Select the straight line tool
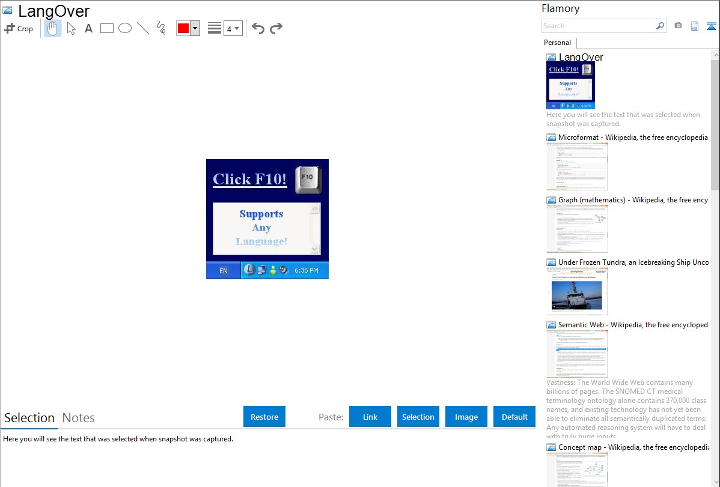This screenshot has width=720, height=487. (143, 28)
